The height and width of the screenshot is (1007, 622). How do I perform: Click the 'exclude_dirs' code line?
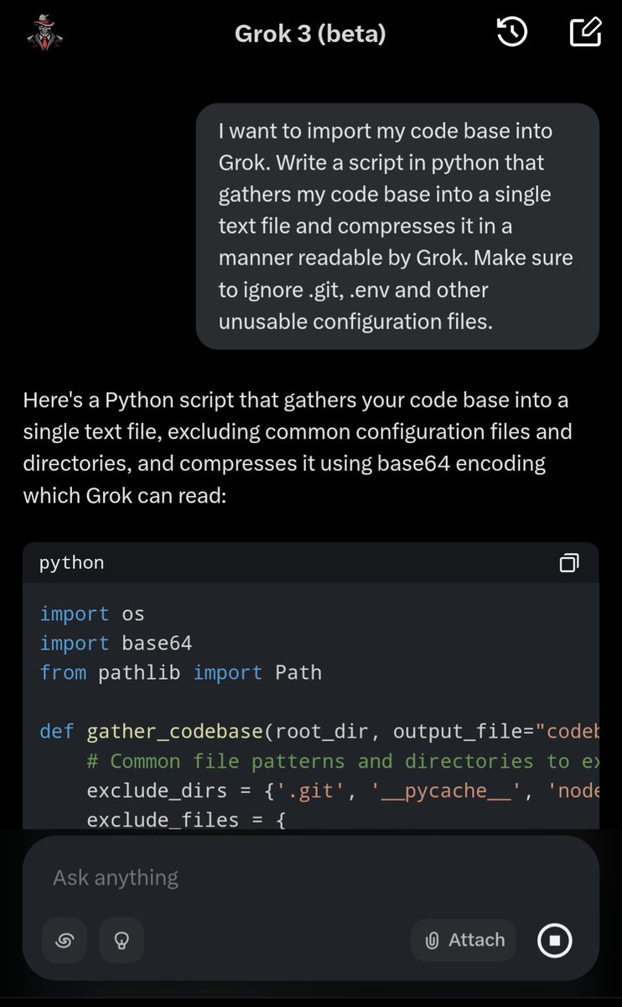(343, 790)
